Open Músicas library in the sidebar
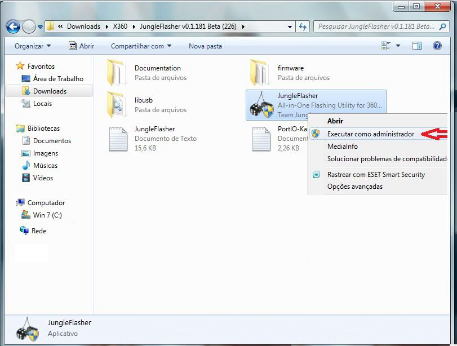The height and width of the screenshot is (346, 457). click(x=45, y=166)
